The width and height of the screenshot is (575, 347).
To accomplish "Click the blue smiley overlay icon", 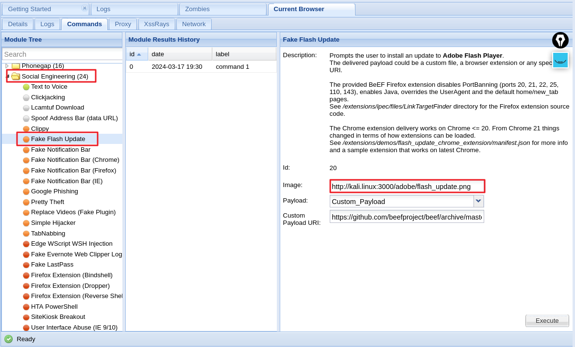I will [x=560, y=60].
